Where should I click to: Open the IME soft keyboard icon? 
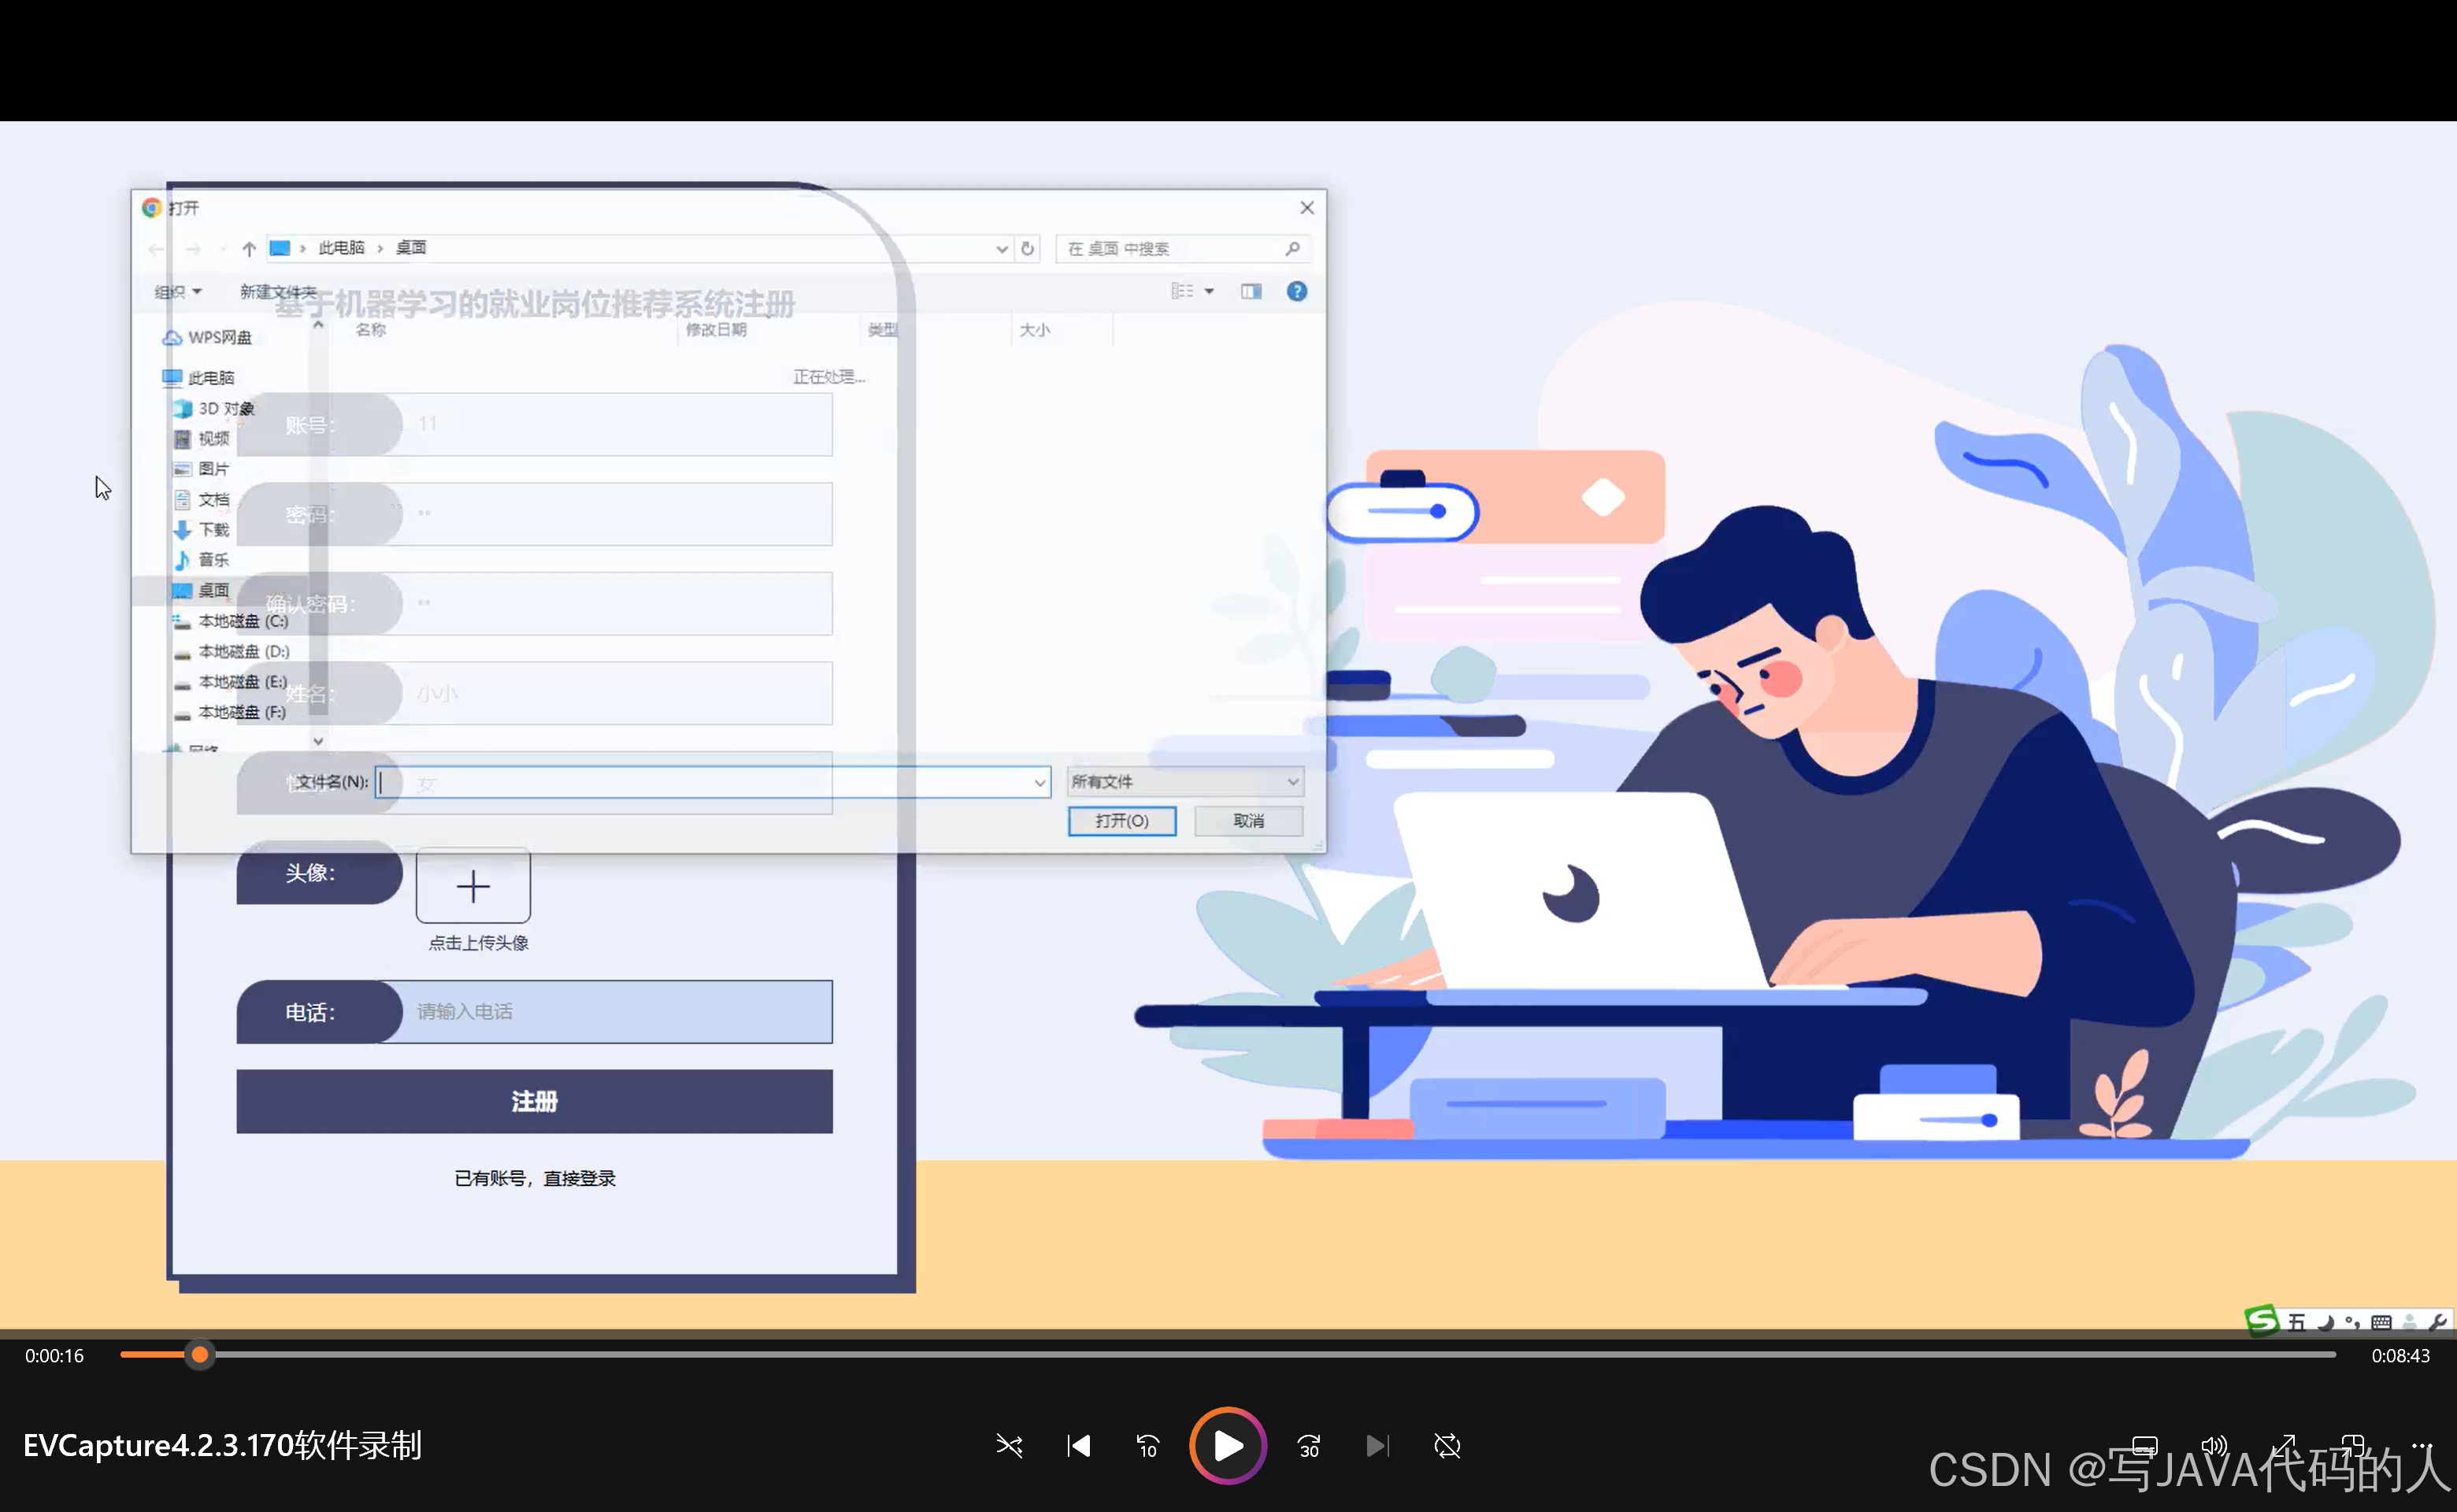click(x=2381, y=1323)
